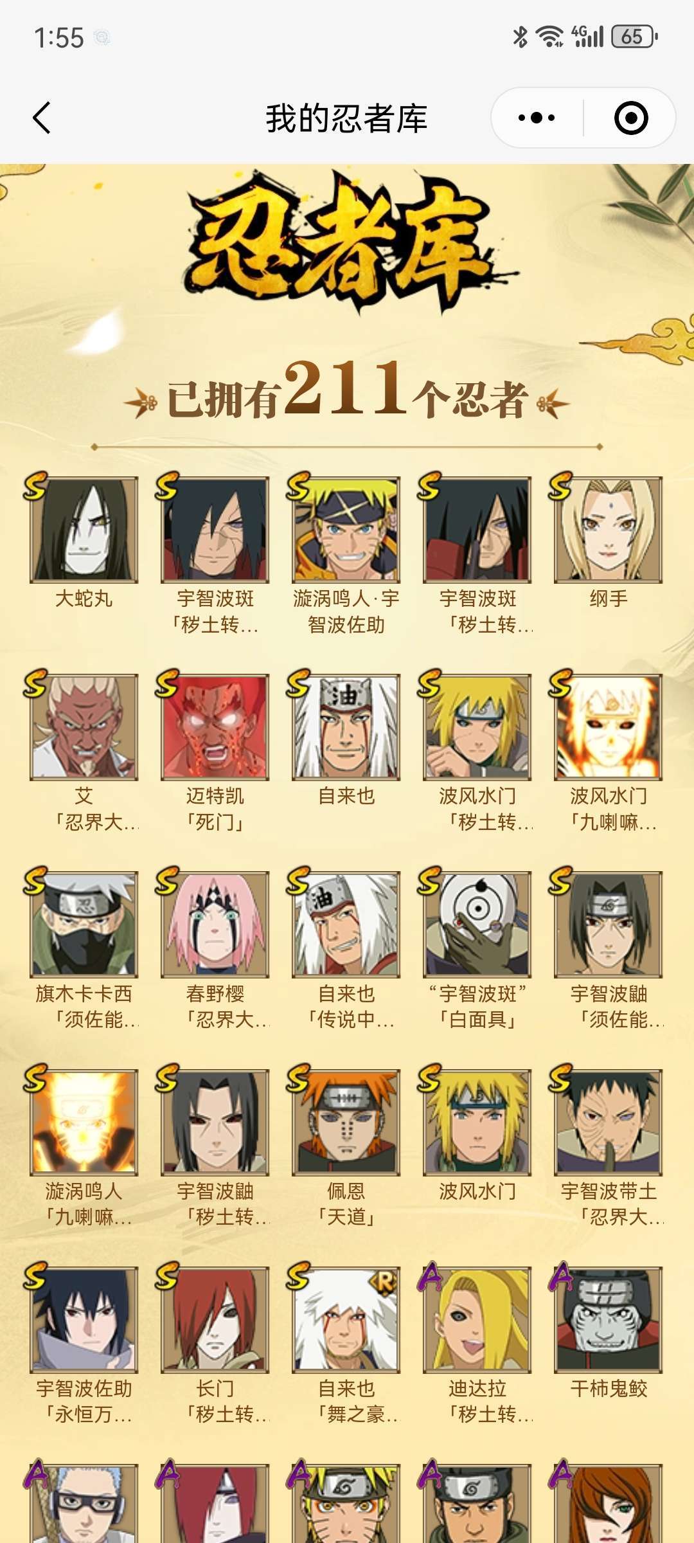The image size is (694, 1543).
Task: Select 宇智波带土 masked face portrait
Action: (x=609, y=1122)
